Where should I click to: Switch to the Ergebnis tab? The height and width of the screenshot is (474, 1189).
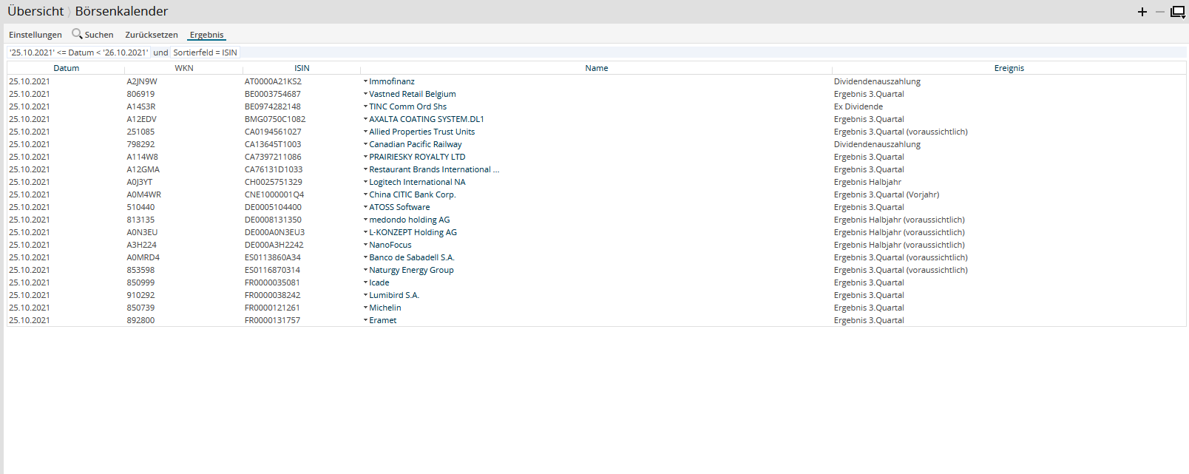point(206,35)
